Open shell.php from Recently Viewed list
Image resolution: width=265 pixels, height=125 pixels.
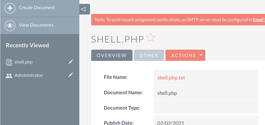[x=23, y=62]
